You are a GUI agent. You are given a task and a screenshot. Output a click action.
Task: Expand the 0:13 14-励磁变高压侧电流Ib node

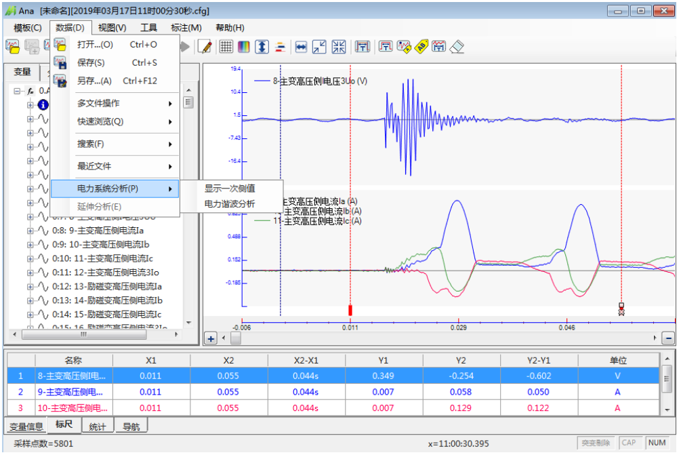[x=30, y=300]
